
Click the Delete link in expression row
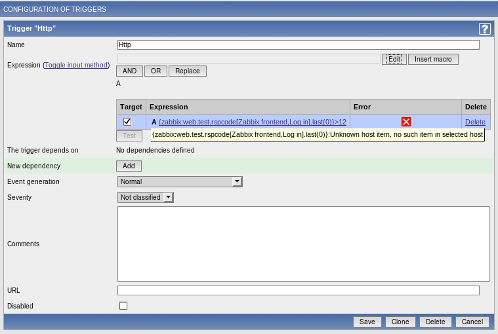pyautogui.click(x=475, y=122)
